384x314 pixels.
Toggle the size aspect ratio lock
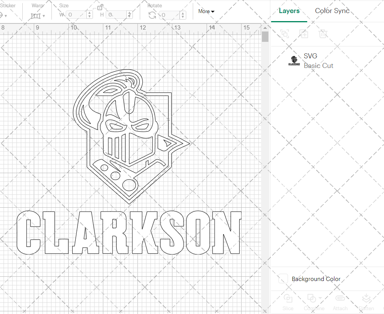(101, 7)
